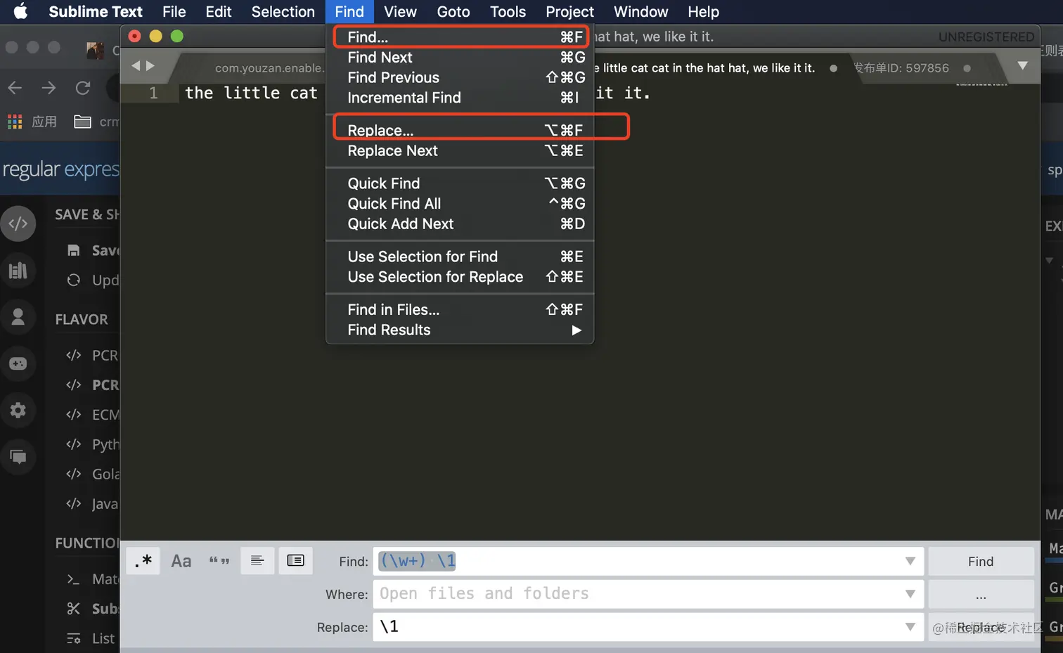This screenshot has width=1063, height=653.
Task: Open the Sublime Text application menu
Action: (x=96, y=12)
